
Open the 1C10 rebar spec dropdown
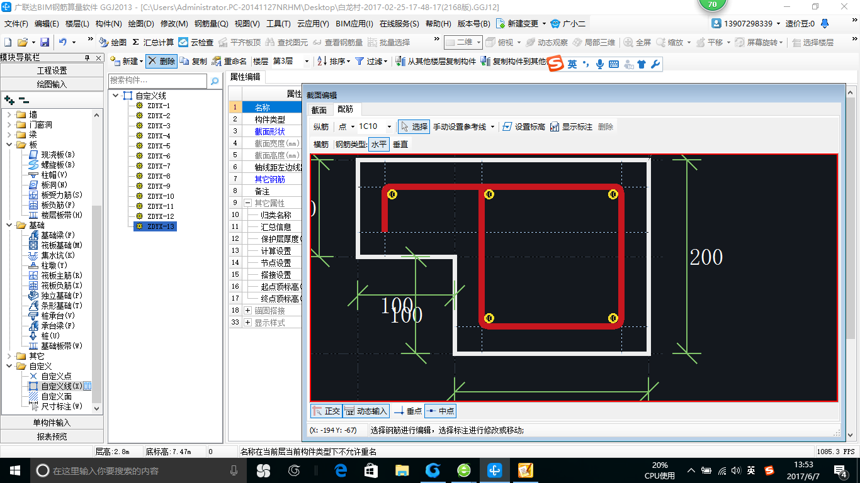click(389, 126)
